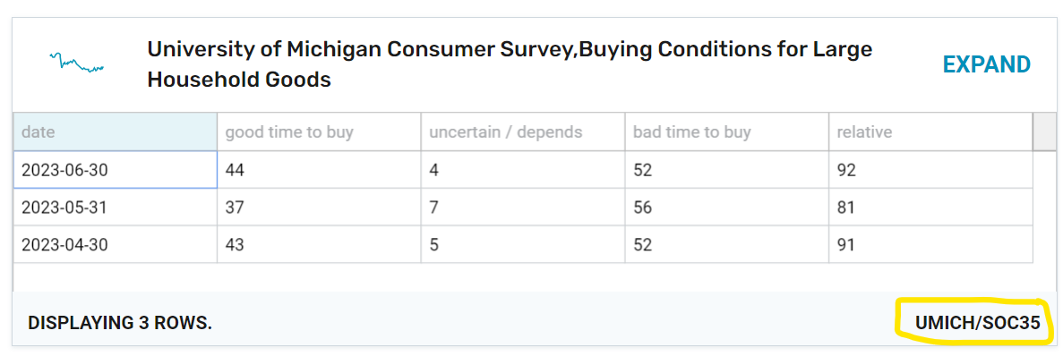This screenshot has height=356, width=1063.
Task: Select the 2023-06-30 date cell
Action: pos(116,170)
